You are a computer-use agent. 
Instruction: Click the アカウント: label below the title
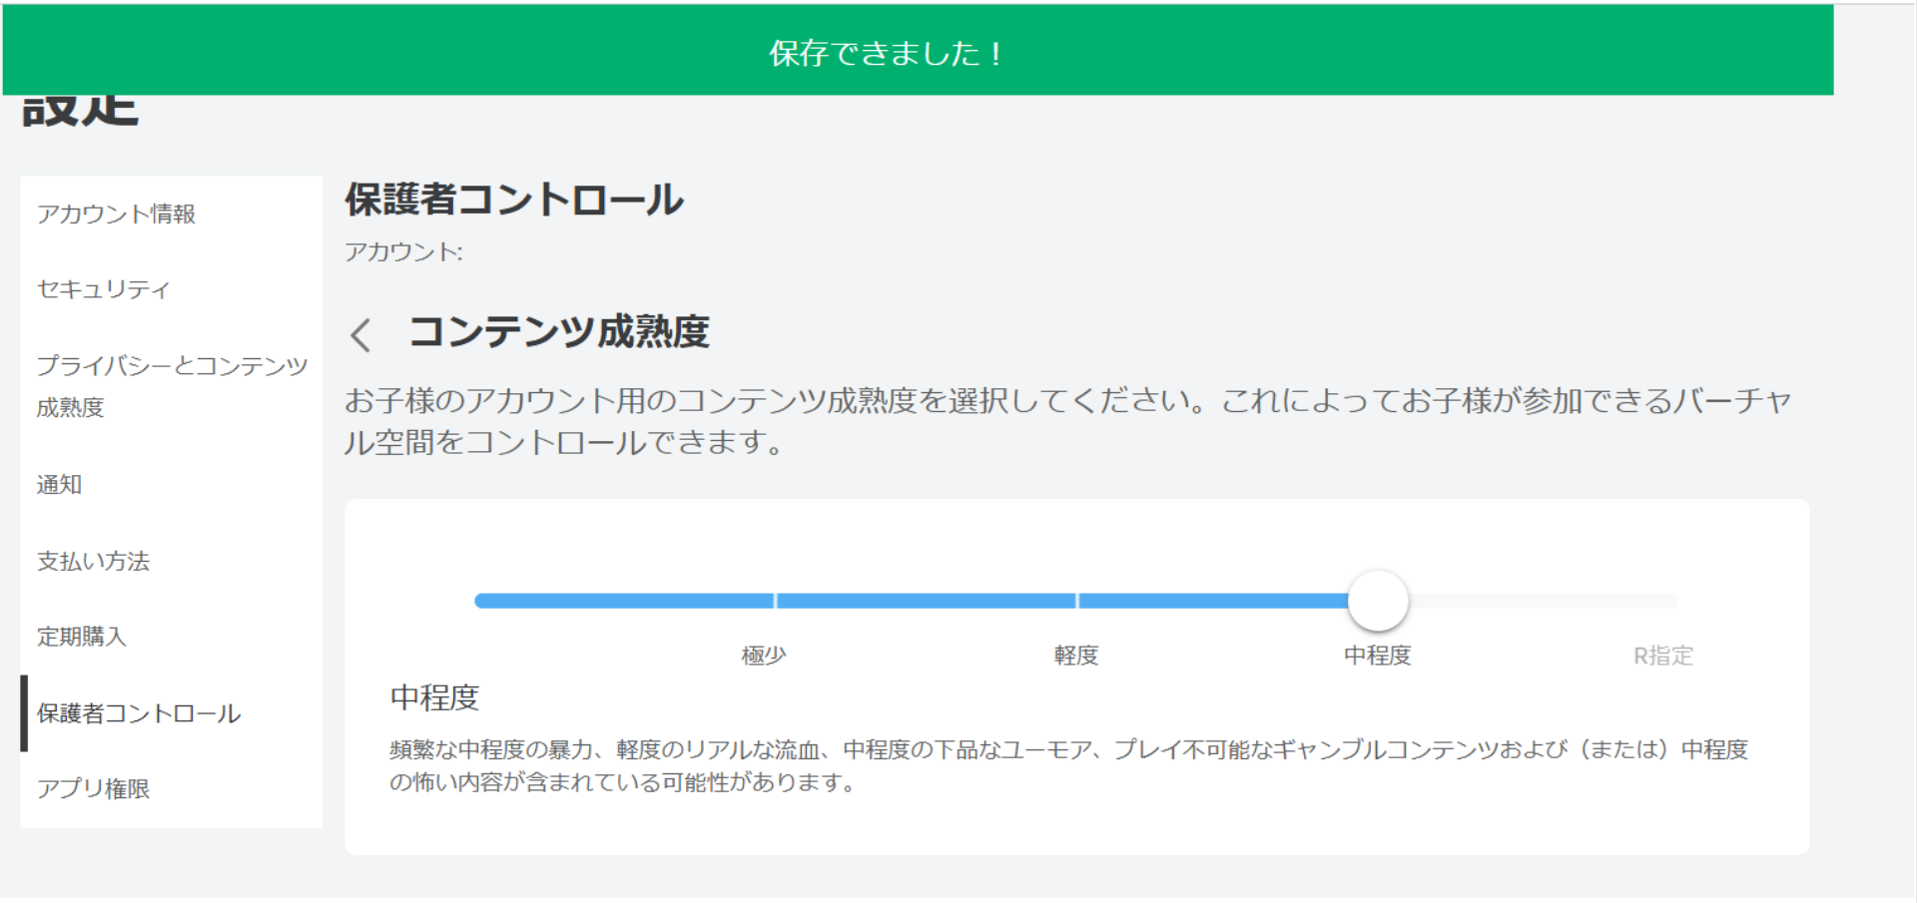click(x=403, y=251)
